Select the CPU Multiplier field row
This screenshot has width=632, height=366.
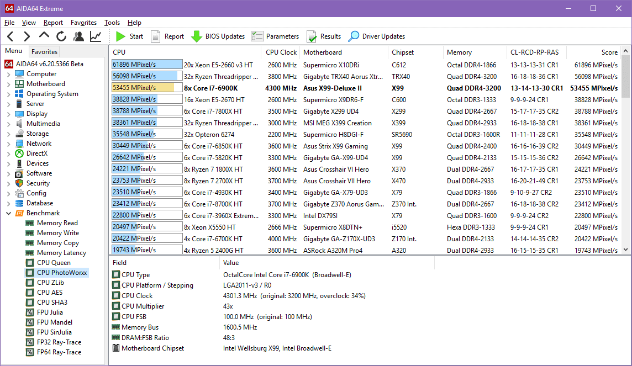click(271, 306)
